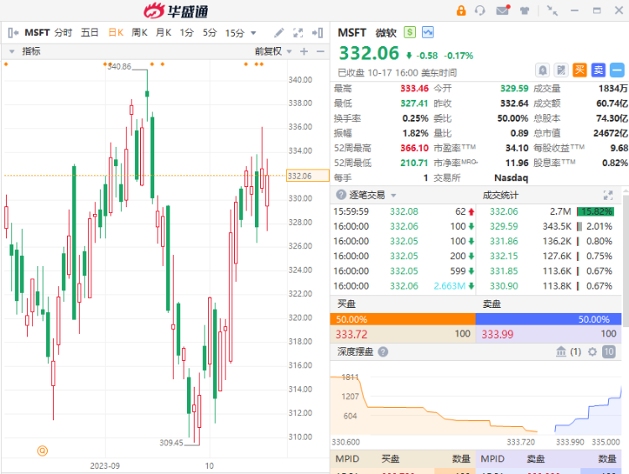This screenshot has height=474, width=629.
Task: Switch to 成交统计 statistics tab
Action: click(500, 195)
